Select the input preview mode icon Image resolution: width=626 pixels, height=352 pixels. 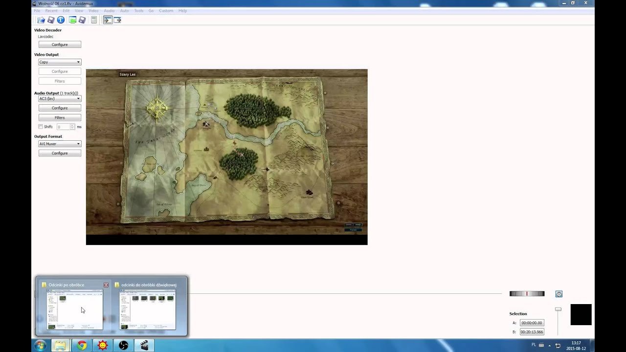[108, 20]
